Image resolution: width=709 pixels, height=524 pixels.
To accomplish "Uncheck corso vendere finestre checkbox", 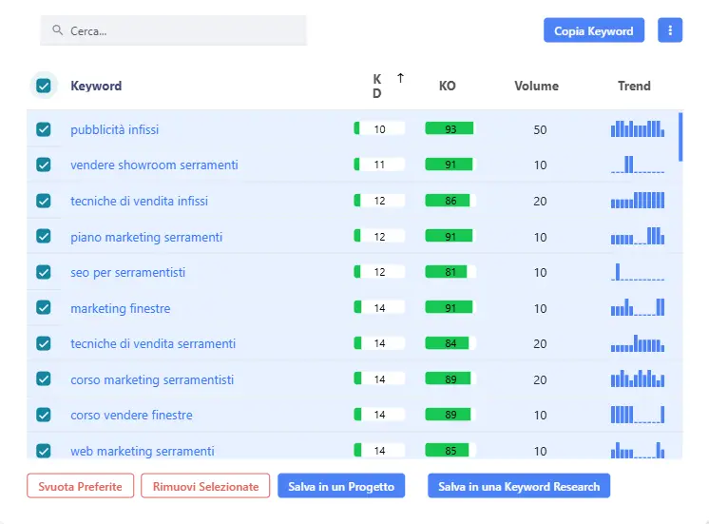I will click(x=44, y=415).
